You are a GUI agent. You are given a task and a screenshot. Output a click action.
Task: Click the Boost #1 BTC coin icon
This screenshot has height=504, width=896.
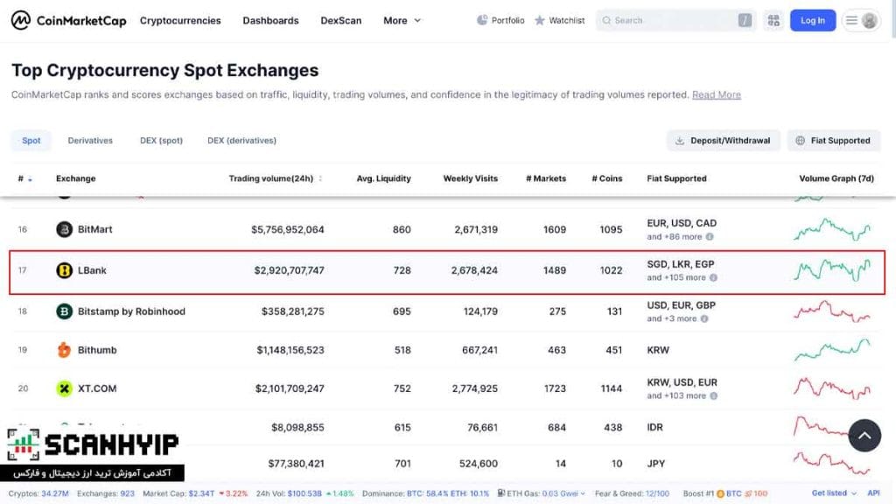coord(721,493)
